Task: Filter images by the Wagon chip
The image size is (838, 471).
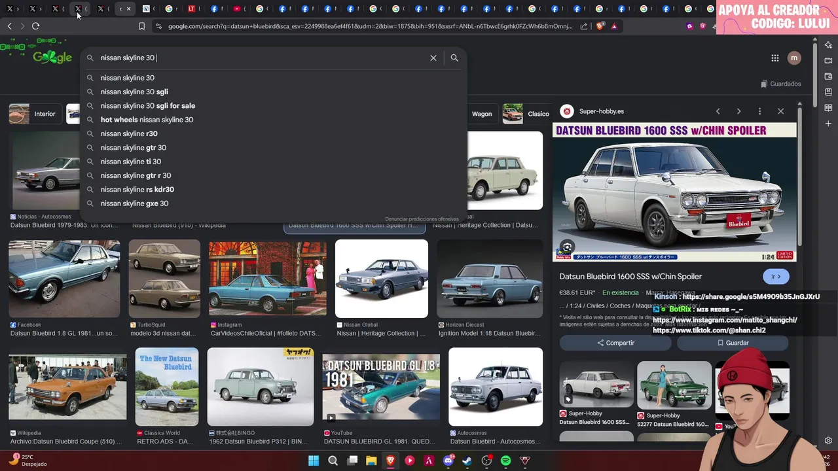Action: coord(481,114)
